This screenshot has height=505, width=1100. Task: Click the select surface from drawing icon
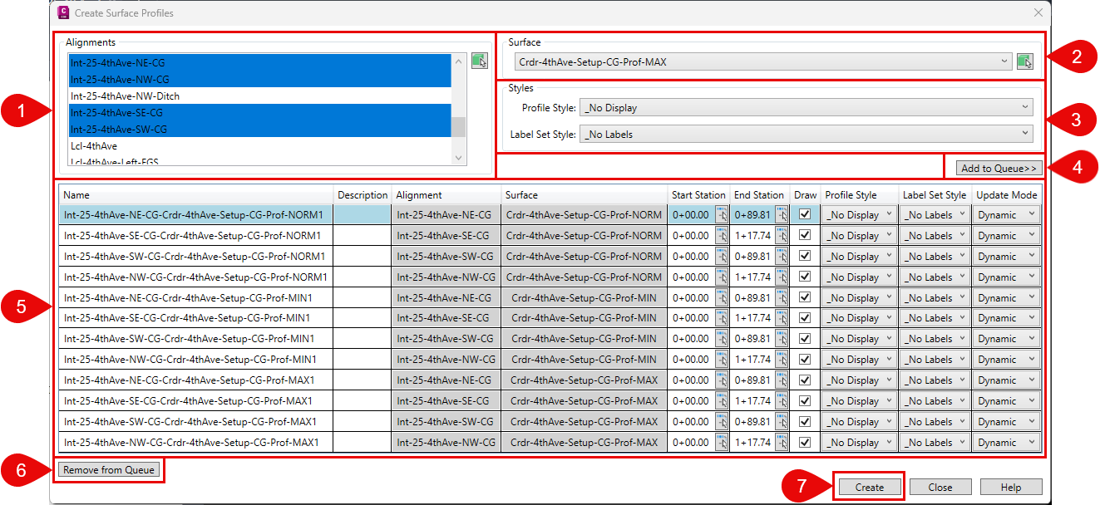pos(1024,61)
